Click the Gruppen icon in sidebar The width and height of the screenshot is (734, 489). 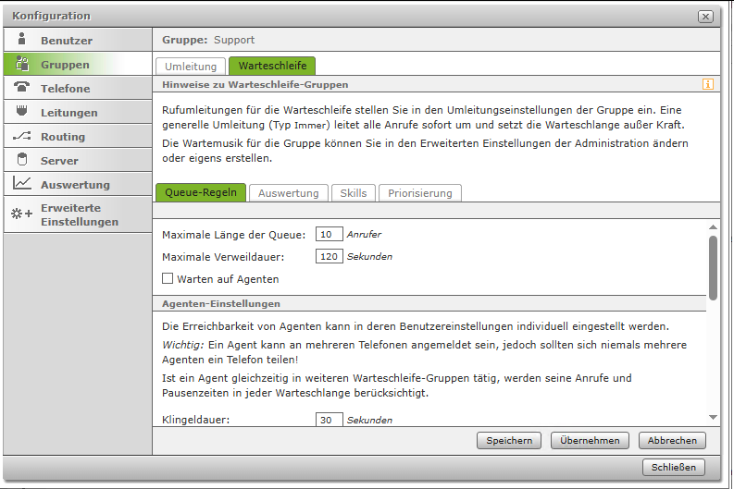coord(21,64)
